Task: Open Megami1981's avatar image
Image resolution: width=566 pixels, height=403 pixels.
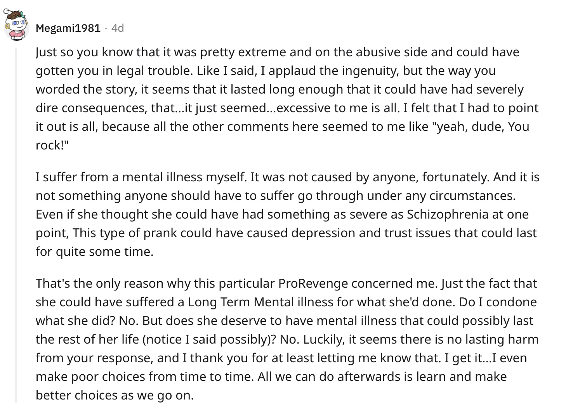Action: coord(17,26)
